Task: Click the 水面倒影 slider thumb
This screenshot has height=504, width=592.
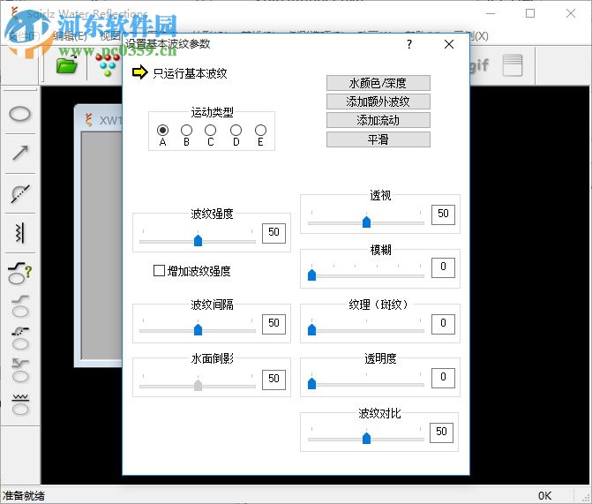Action: (198, 385)
